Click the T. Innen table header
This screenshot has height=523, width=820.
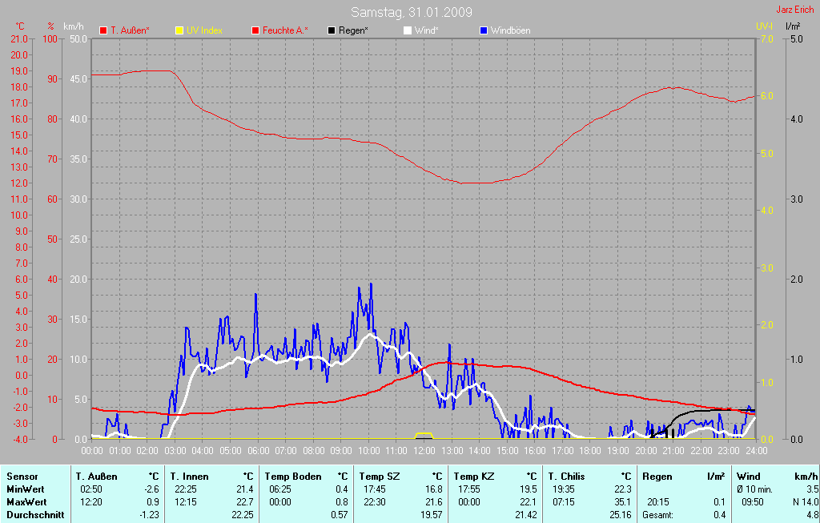point(190,477)
